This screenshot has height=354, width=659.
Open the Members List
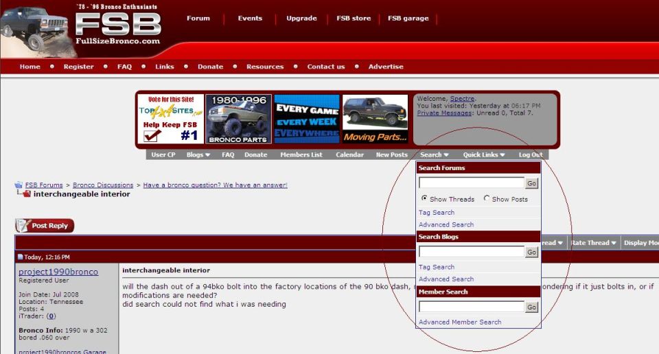coord(301,154)
